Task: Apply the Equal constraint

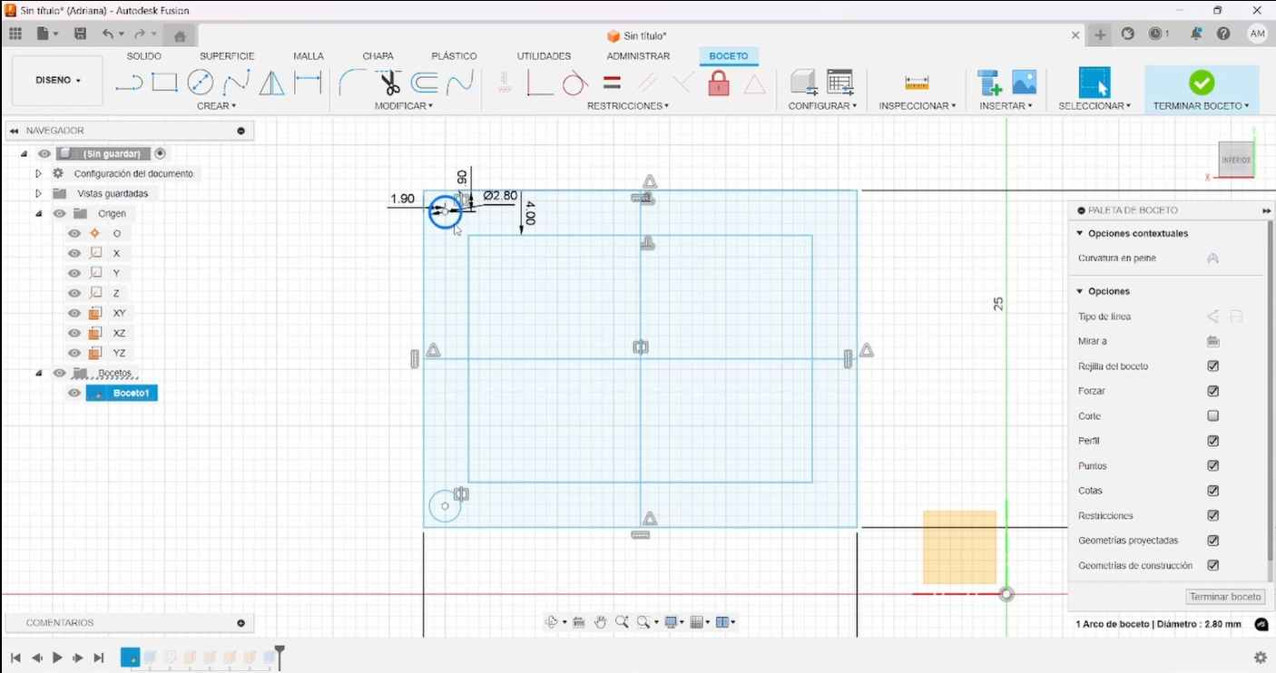Action: pos(612,83)
